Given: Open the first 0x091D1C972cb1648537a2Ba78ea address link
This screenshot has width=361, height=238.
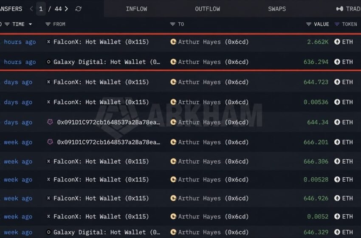Looking at the screenshot, I should 108,122.
